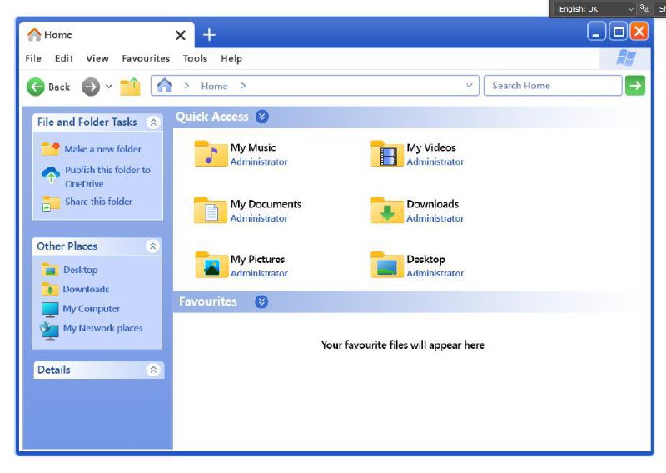Select the Home tab
Viewport: 666px width, 473px height.
(107, 35)
